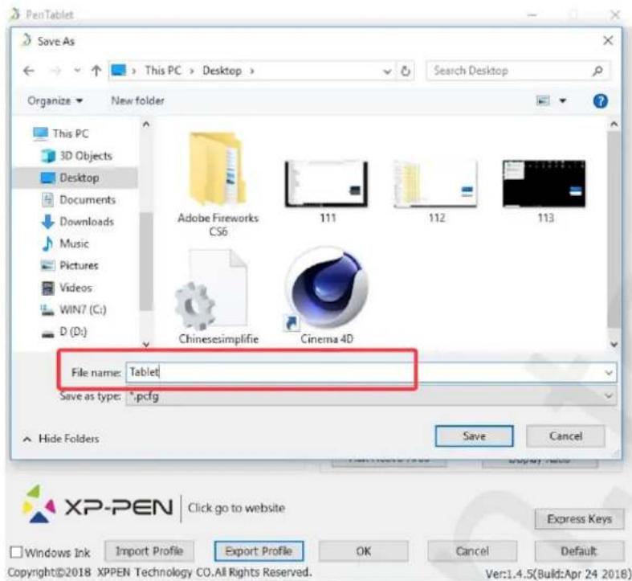Select the Adobe Fireworks CS6 folder
Viewport: 632px width, 581px height.
pyautogui.click(x=218, y=184)
